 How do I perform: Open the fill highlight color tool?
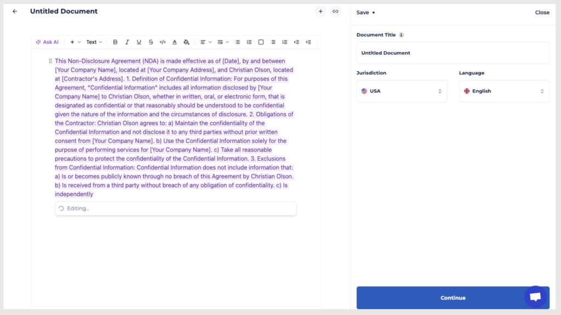coord(186,42)
